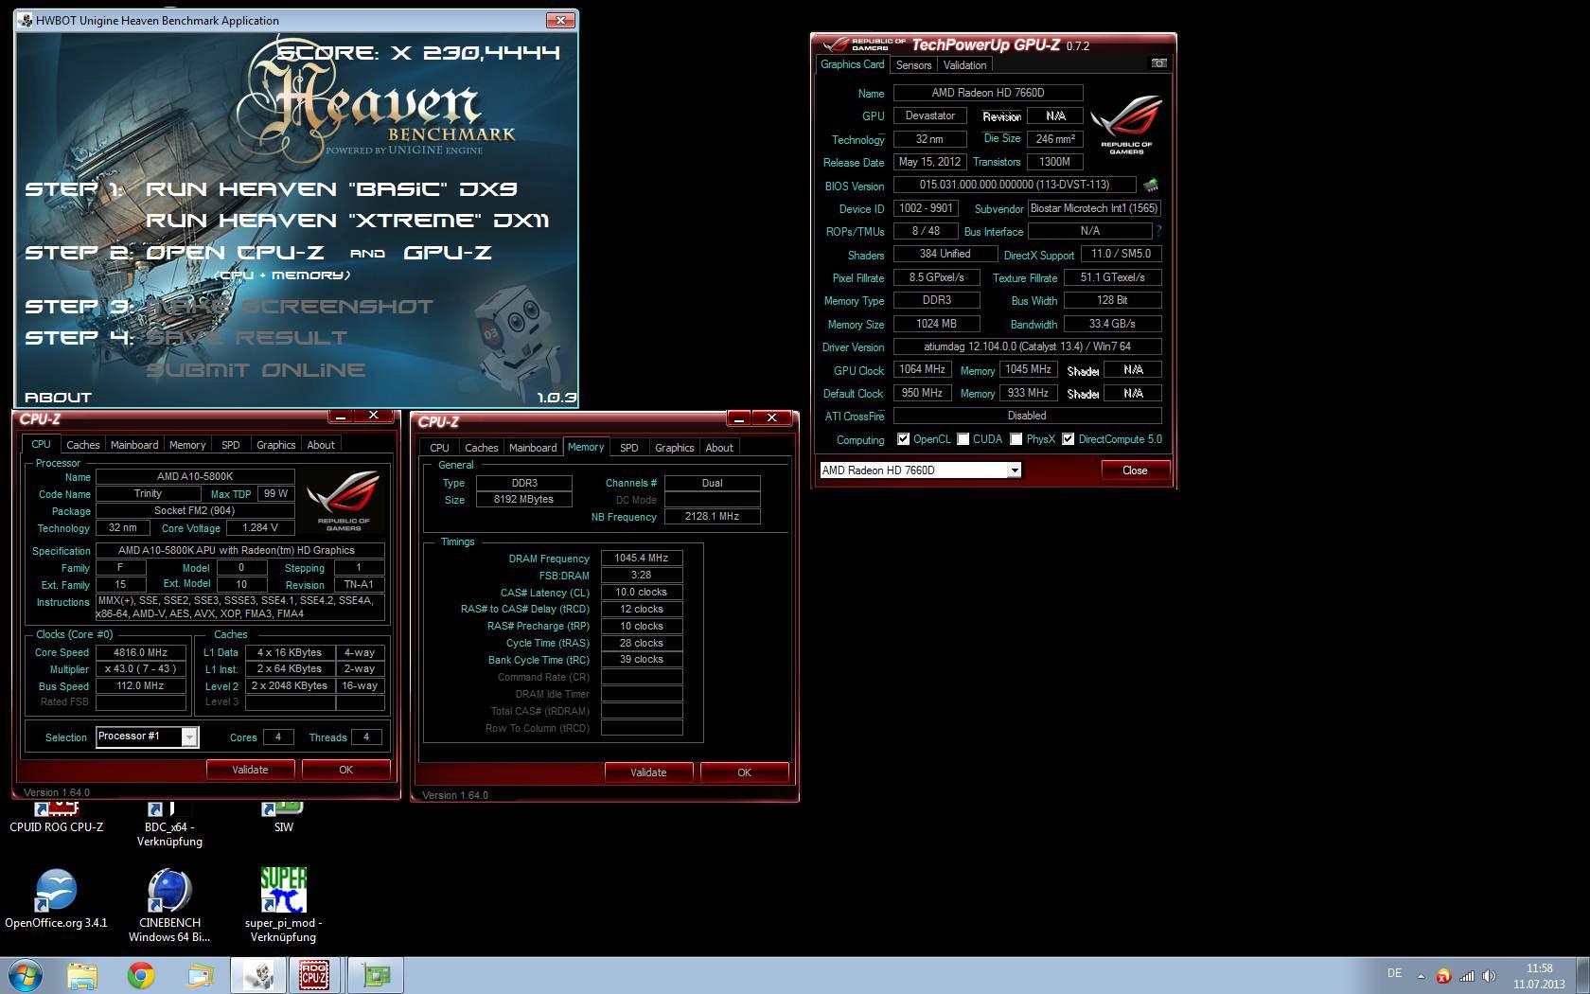Viewport: 1590px width, 994px height.
Task: Click OK in the left CPU-Z window
Action: click(x=346, y=770)
